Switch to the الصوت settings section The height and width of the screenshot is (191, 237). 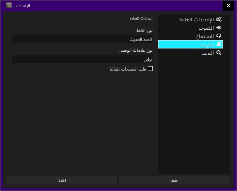[190, 28]
